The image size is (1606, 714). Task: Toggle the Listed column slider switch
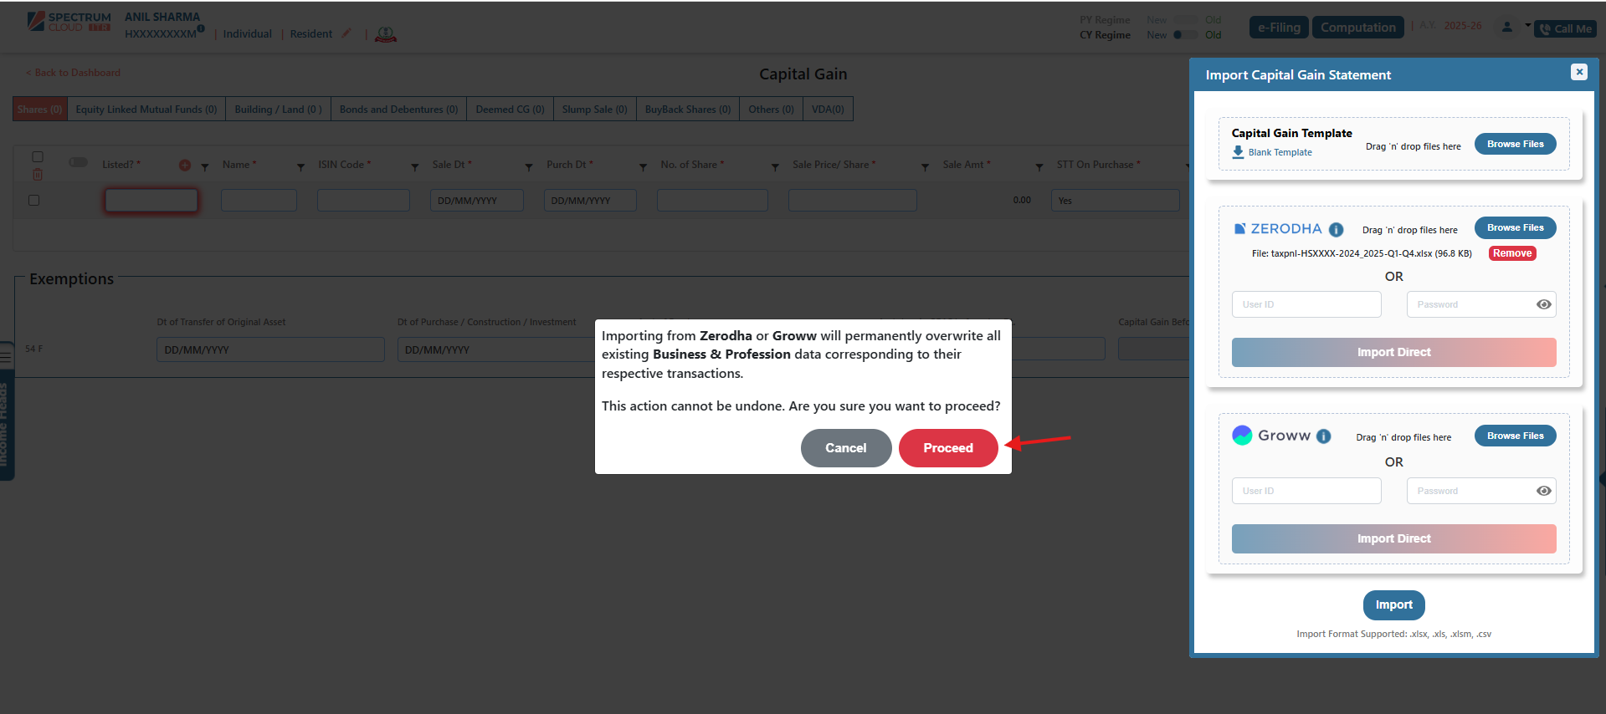coord(79,162)
